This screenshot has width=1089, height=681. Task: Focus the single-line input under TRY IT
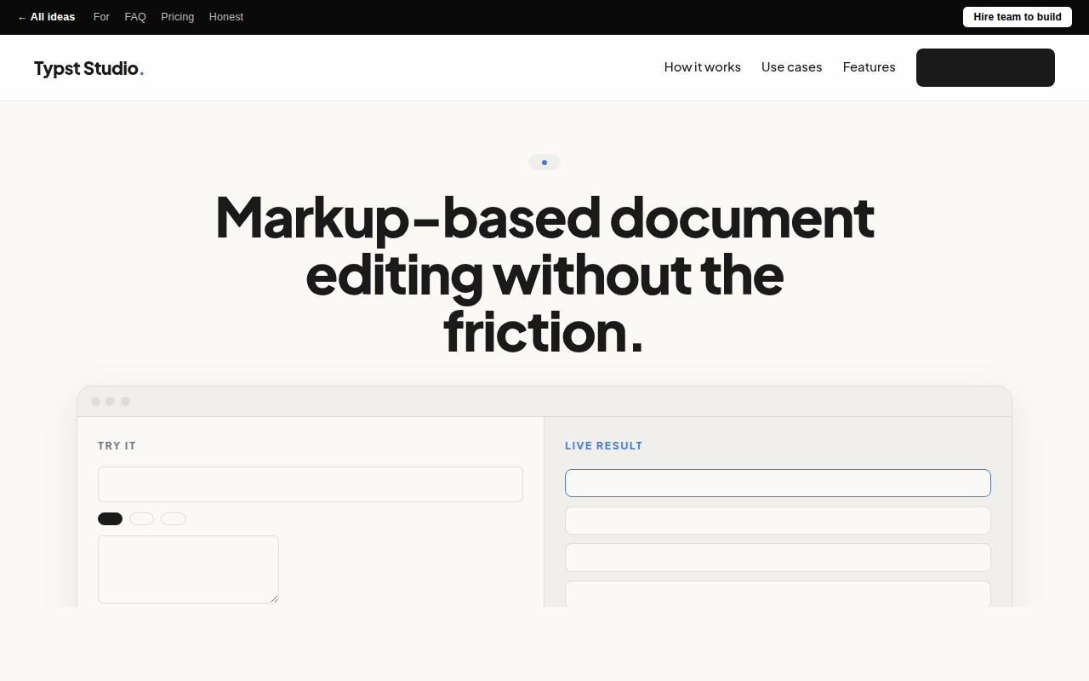click(311, 484)
